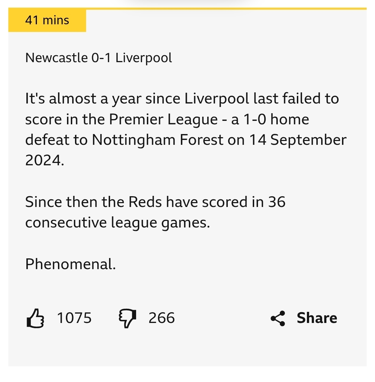
Task: Click the word Phenomenal
Action: (70, 264)
